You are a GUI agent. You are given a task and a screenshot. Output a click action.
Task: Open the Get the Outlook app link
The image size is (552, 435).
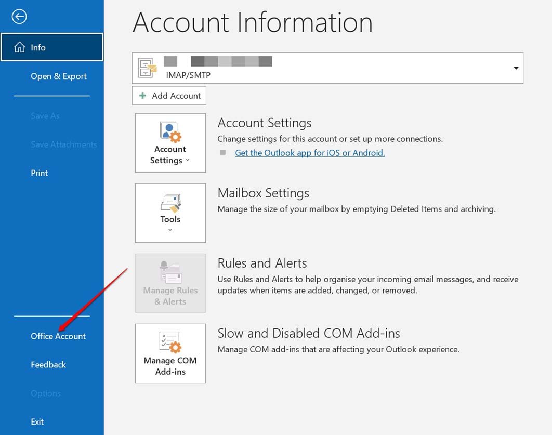click(x=310, y=153)
